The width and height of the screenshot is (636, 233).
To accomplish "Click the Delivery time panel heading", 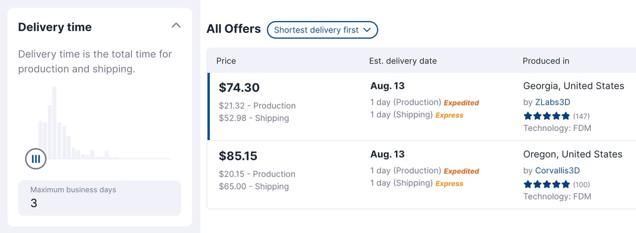I will 55,27.
